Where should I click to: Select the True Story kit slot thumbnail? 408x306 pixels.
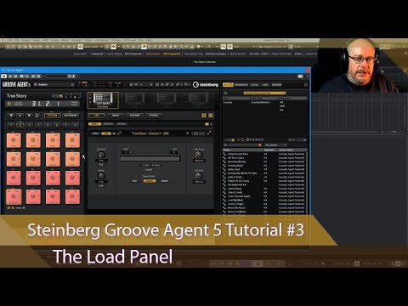click(x=103, y=99)
